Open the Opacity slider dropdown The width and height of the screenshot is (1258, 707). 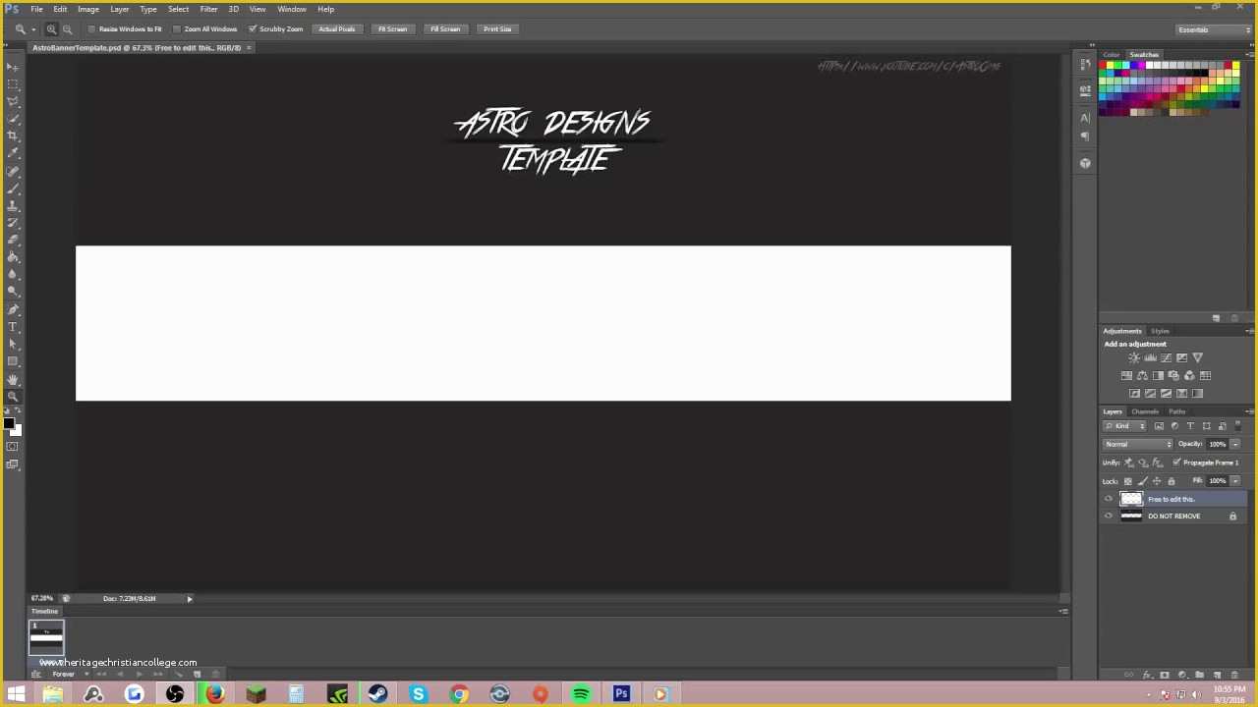(1235, 444)
